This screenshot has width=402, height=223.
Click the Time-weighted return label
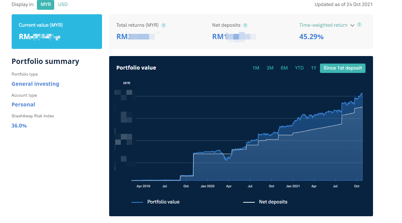[323, 25]
